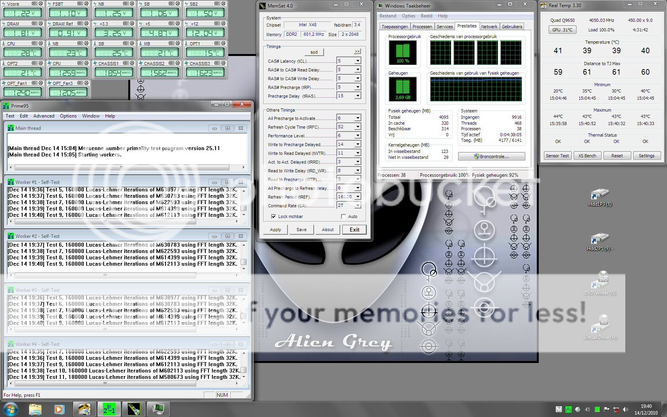The image size is (667, 417).
Task: Open the Read to Write Delay (tRD_WR) dropdown
Action: click(x=358, y=170)
